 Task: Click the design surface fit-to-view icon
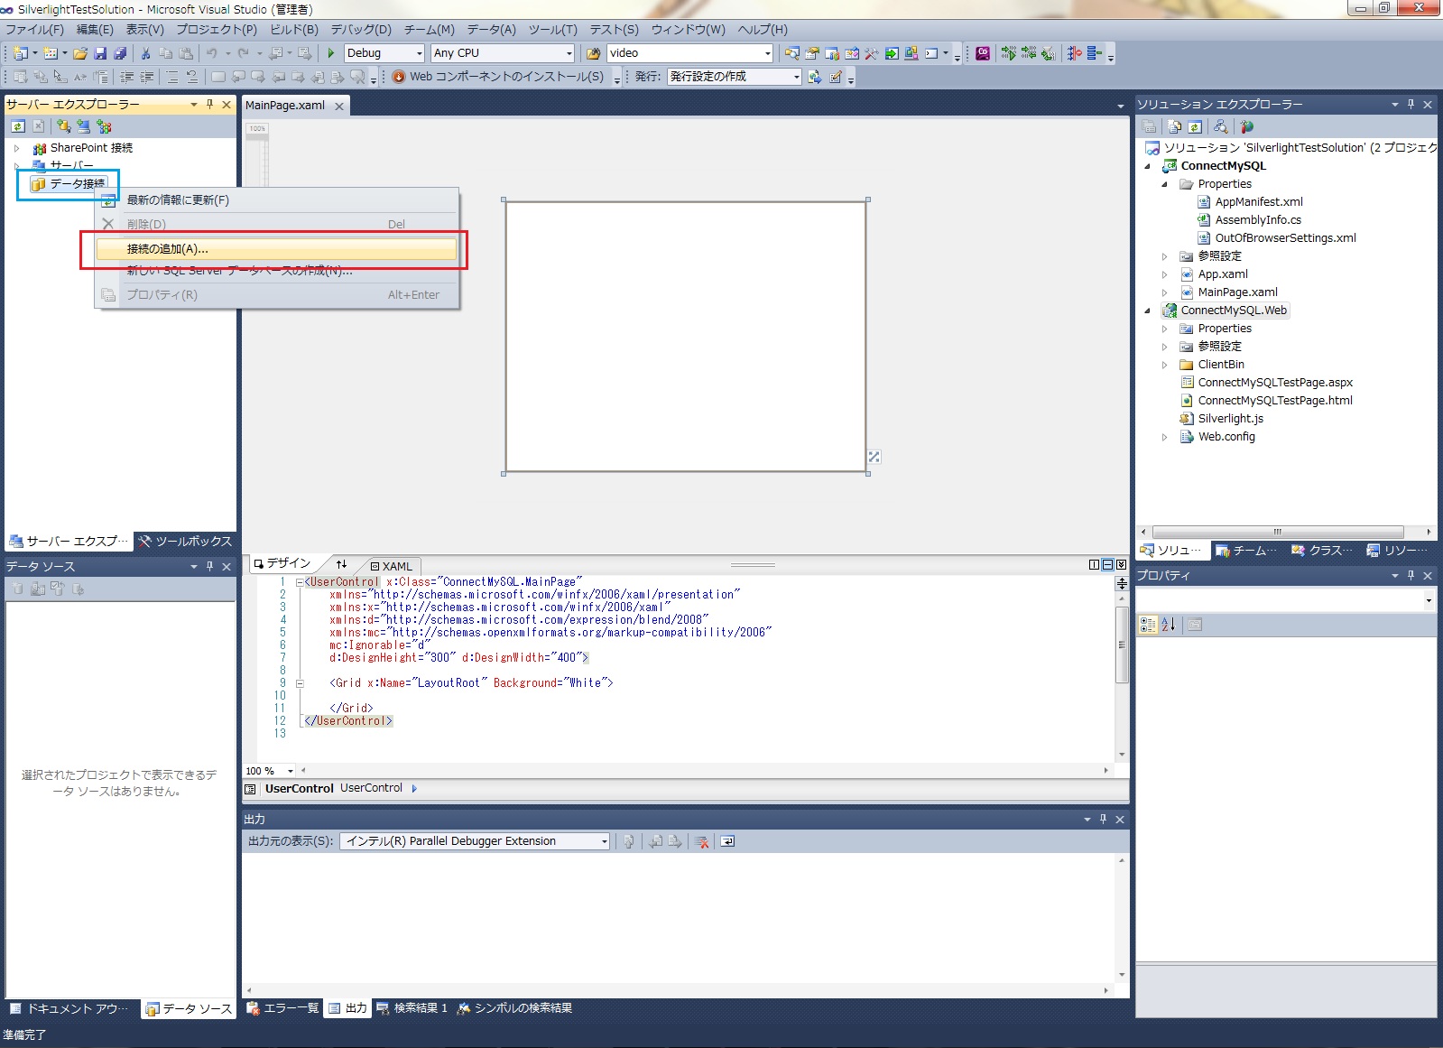pyautogui.click(x=874, y=457)
